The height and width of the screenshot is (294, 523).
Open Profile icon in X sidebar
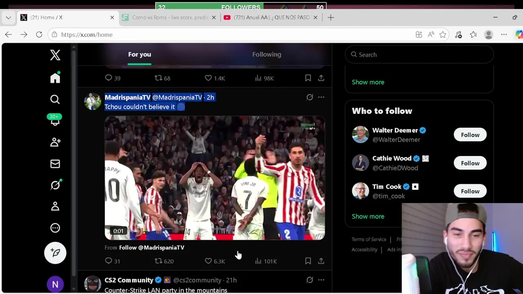coord(55,206)
